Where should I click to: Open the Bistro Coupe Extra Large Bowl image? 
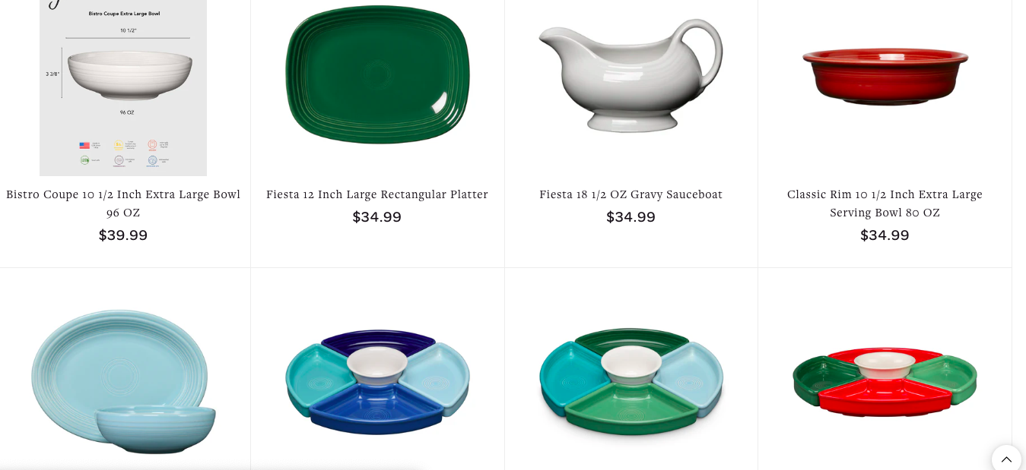tap(123, 87)
